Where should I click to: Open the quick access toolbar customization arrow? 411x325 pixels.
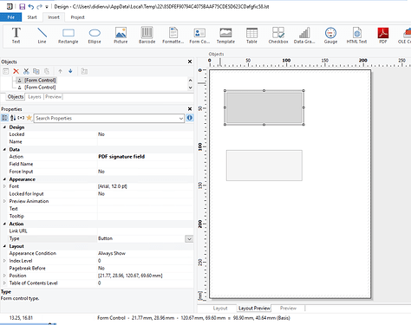point(47,7)
